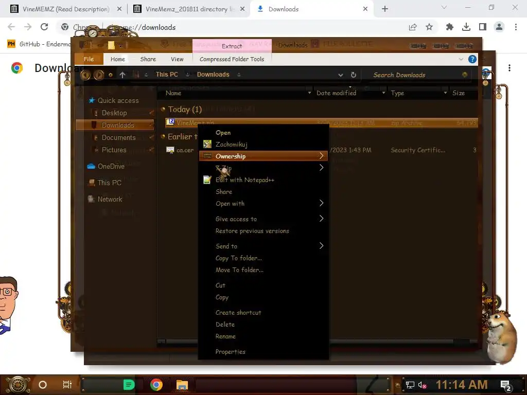Open File Explorer from the taskbar
The height and width of the screenshot is (395, 527).
click(x=182, y=385)
